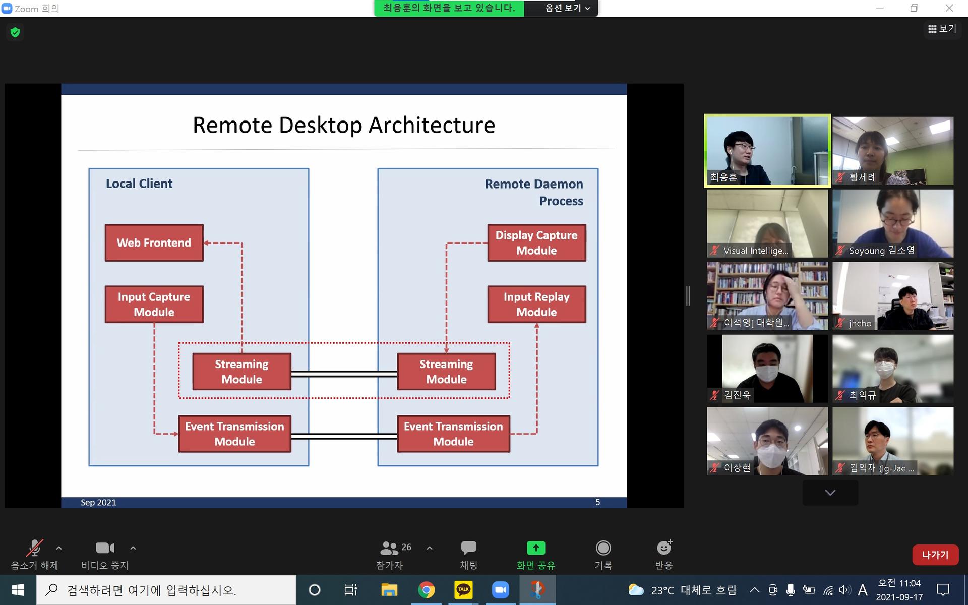The height and width of the screenshot is (605, 968).
Task: Open clock and date 11:04
Action: [899, 590]
